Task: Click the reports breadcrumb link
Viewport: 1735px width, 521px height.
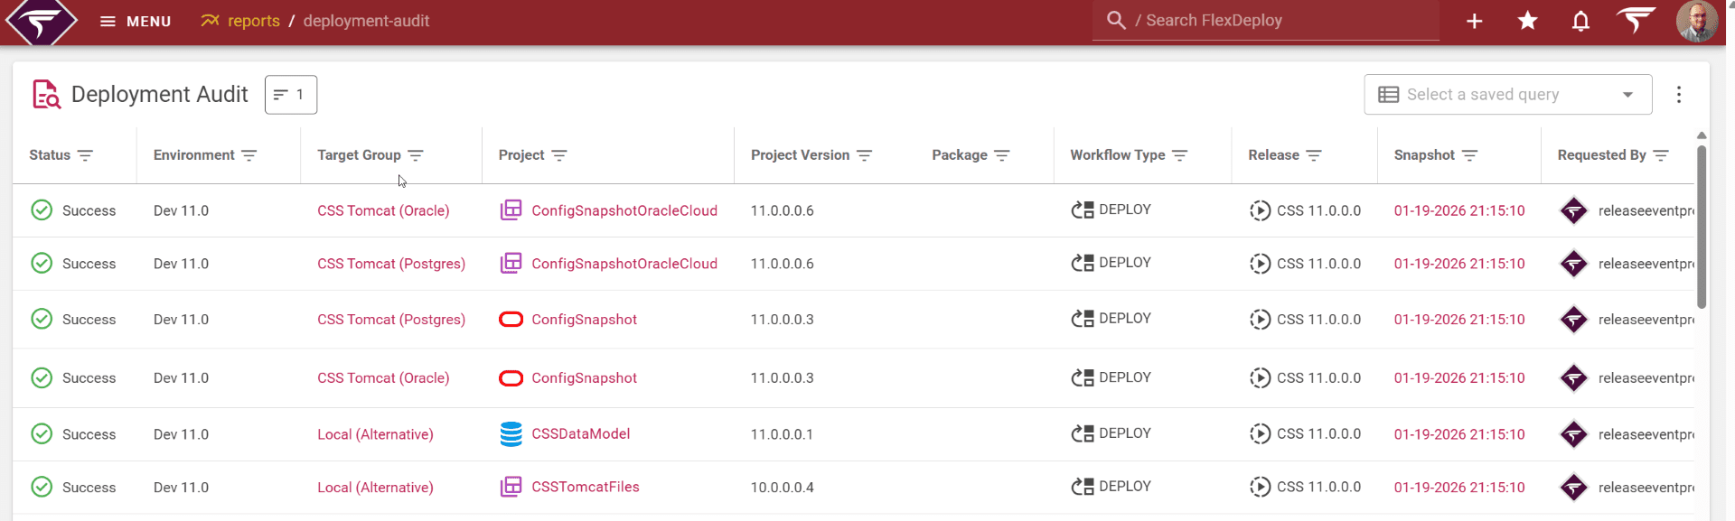Action: 253,21
